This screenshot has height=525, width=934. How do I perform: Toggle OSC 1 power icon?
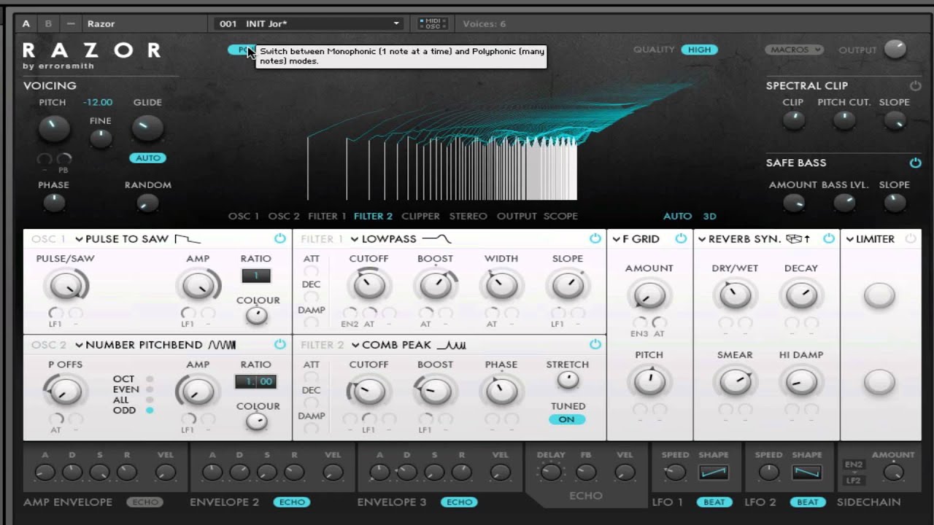[280, 238]
